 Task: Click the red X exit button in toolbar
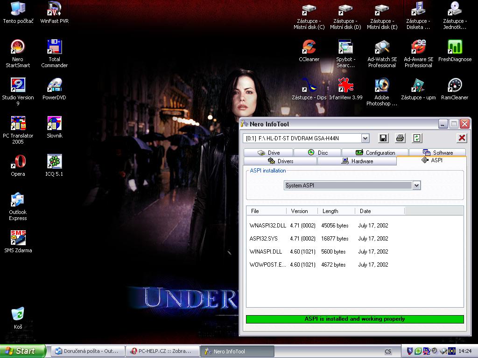click(x=462, y=138)
